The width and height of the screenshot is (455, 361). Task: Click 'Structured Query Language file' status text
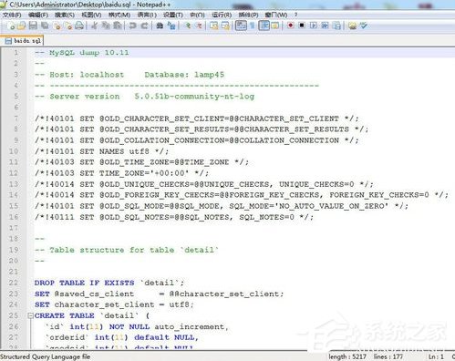pyautogui.click(x=46, y=356)
